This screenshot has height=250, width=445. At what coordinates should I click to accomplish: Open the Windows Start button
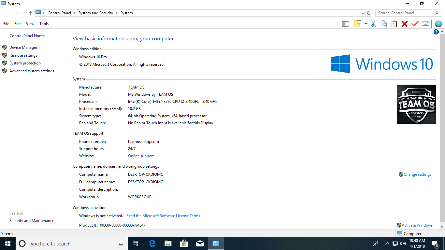click(8, 243)
